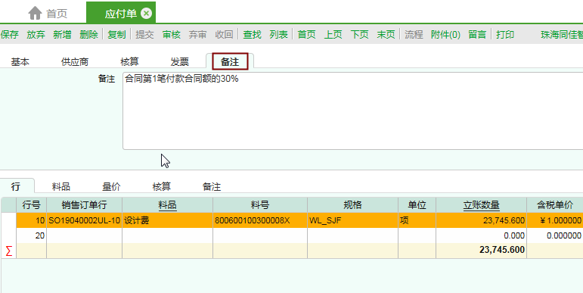Click the 料号 column header
The height and width of the screenshot is (293, 583).
260,205
